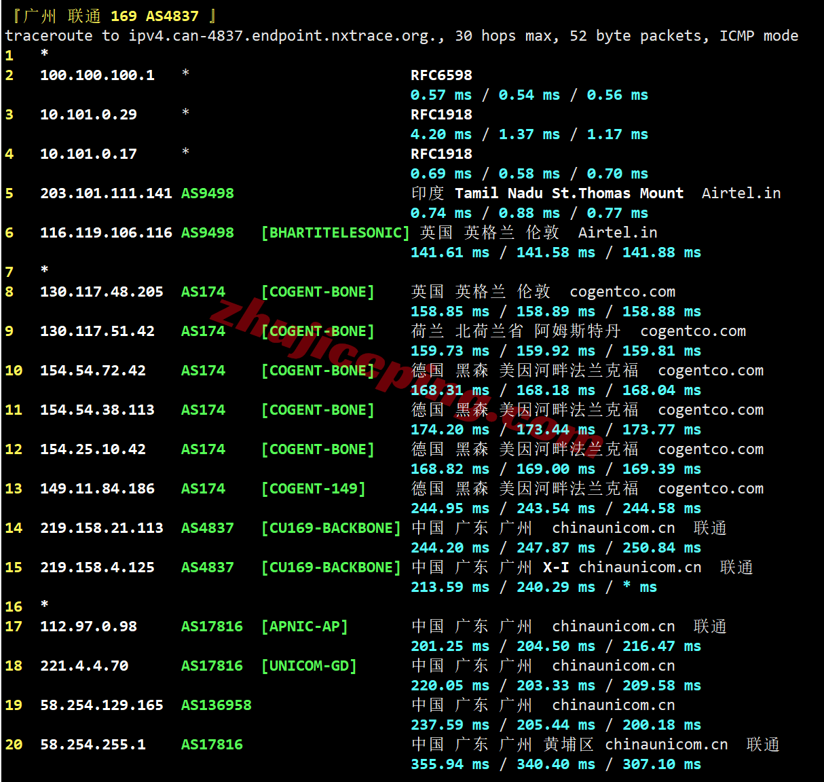Click IP address 154.25.10.42
This screenshot has width=824, height=782.
pyautogui.click(x=93, y=449)
